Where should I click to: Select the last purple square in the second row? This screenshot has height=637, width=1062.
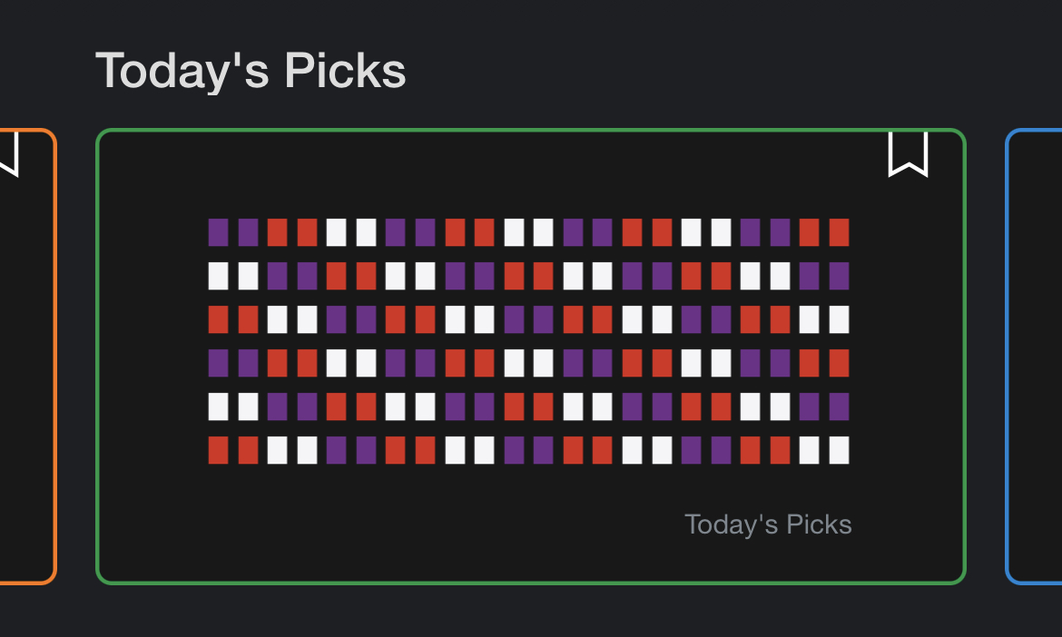pyautogui.click(x=839, y=276)
